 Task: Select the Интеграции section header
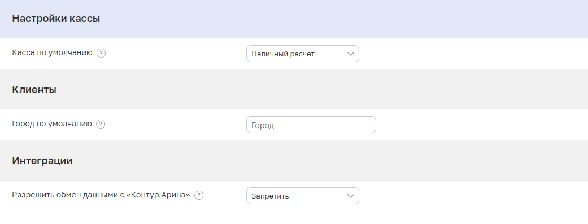42,161
